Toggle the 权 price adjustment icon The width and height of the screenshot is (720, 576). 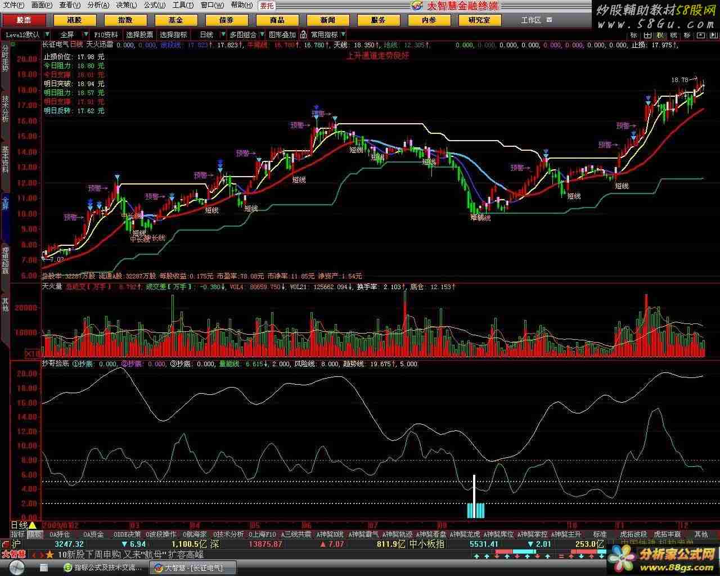[661, 35]
